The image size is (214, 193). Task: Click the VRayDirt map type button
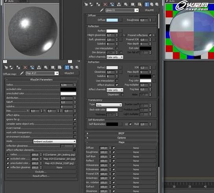coord(69,73)
